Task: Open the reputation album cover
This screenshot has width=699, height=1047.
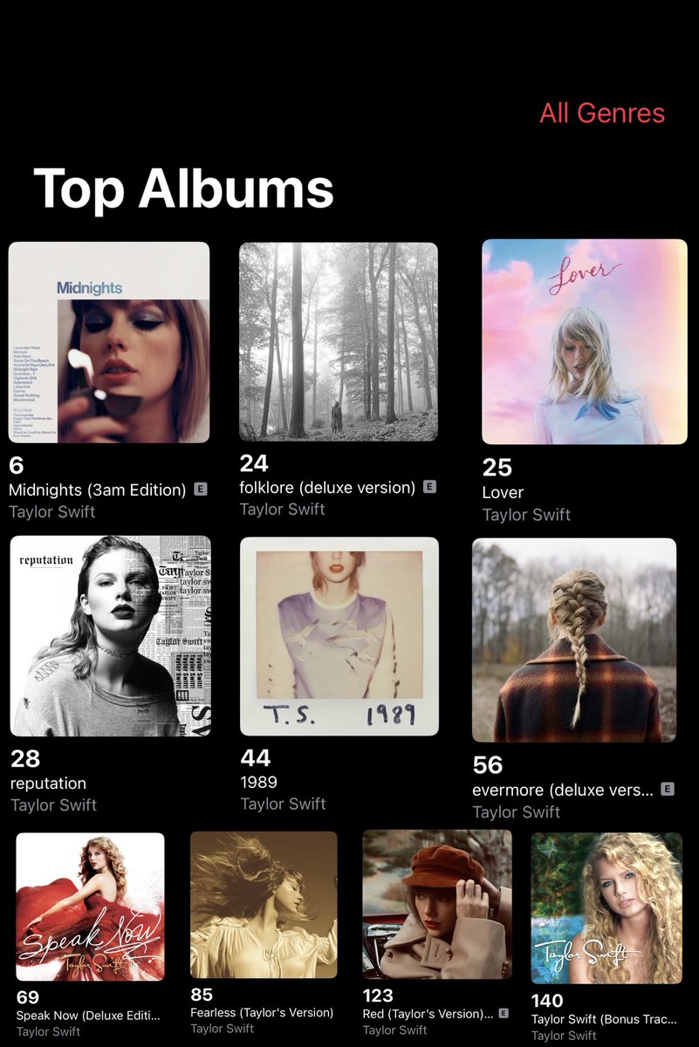Action: click(111, 636)
